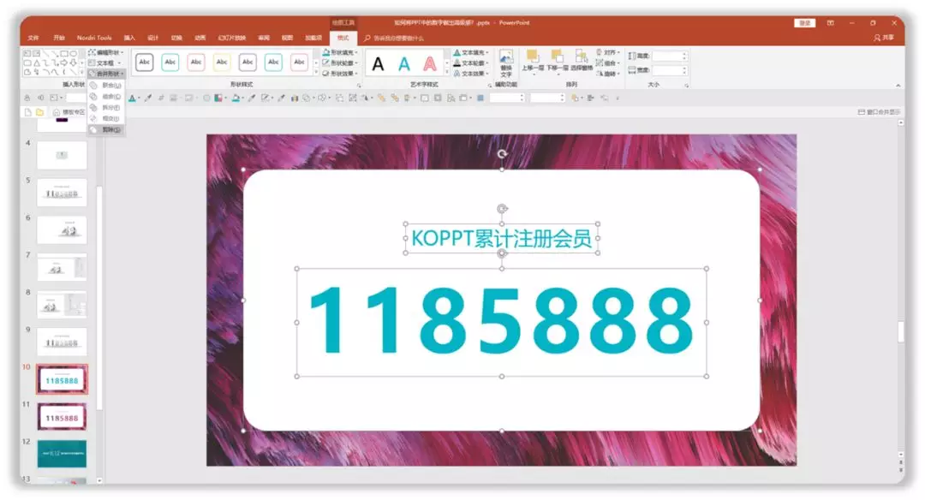Apply the yellow outlined Abc shape style
Viewport: 925px width, 500px height.
click(222, 62)
